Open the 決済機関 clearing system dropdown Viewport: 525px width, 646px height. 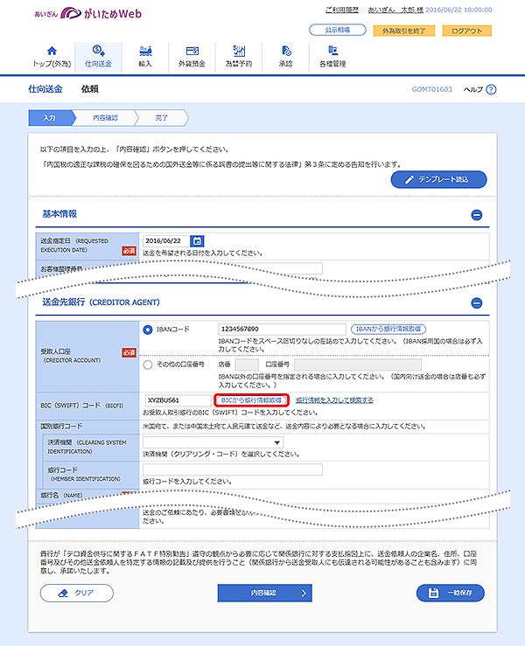206,443
